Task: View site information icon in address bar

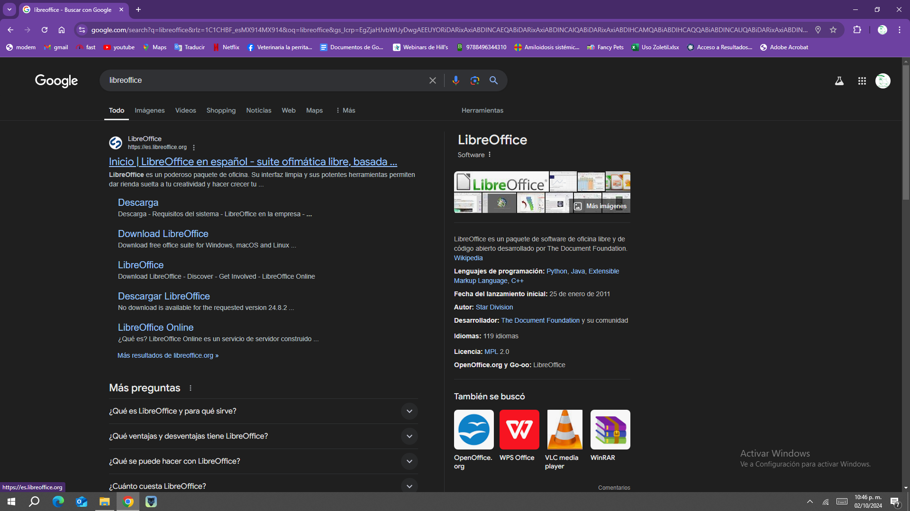Action: pos(82,30)
